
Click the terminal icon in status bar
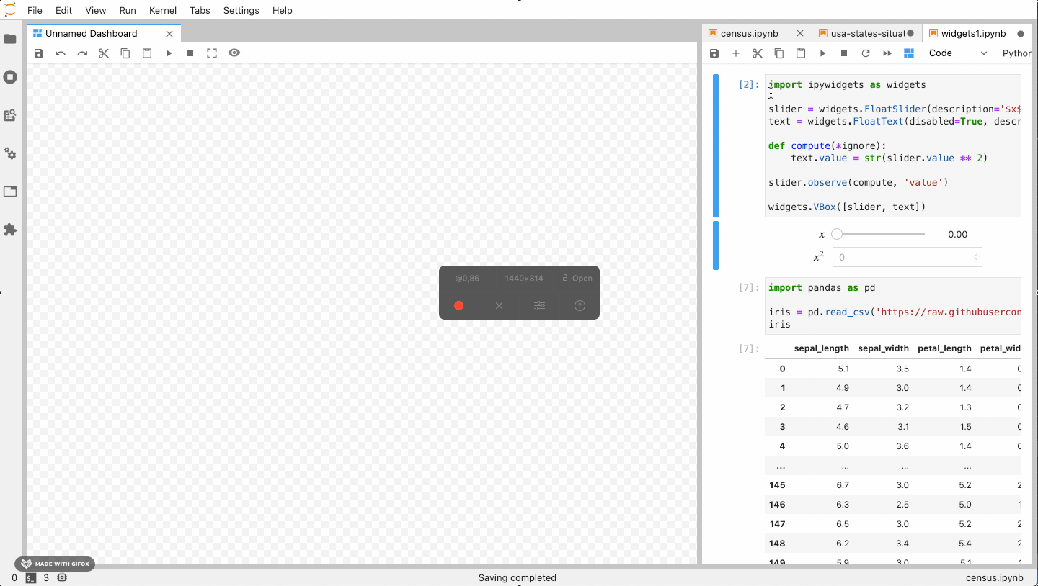tap(31, 577)
